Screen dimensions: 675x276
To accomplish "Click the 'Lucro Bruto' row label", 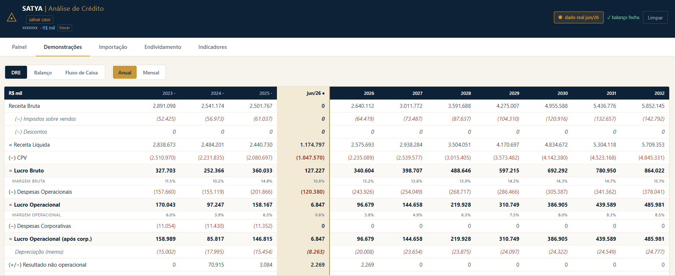I will 26,171.
